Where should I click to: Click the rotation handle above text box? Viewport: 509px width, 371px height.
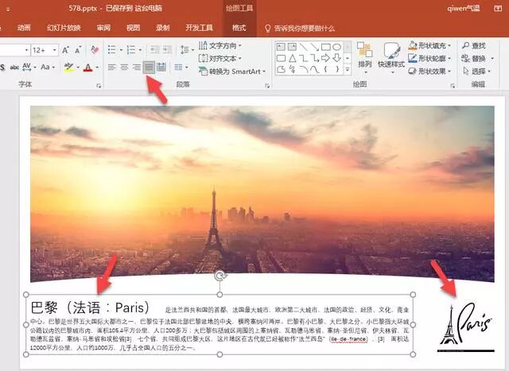(220, 276)
